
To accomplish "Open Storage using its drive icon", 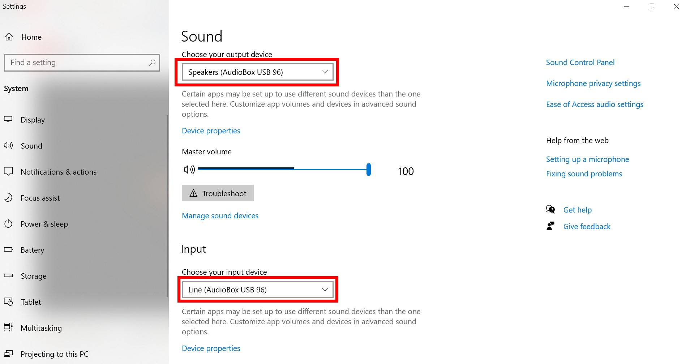I will point(9,275).
